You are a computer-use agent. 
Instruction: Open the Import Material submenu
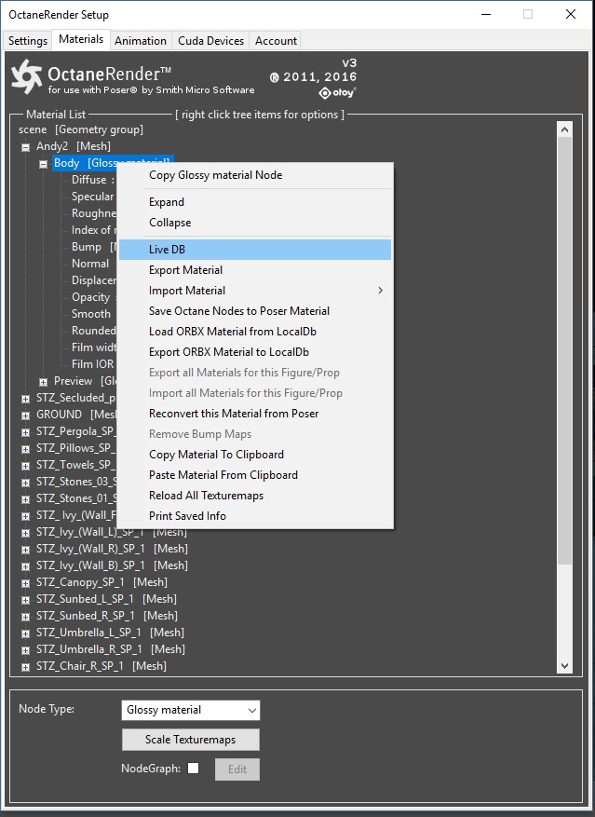[255, 291]
